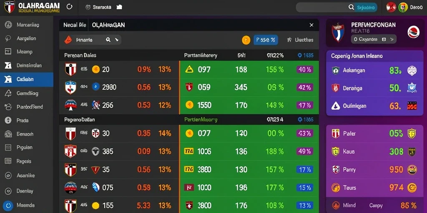
Task: Click the refresh circle icon beside OLAHRAGAN logo
Action: (70, 7)
